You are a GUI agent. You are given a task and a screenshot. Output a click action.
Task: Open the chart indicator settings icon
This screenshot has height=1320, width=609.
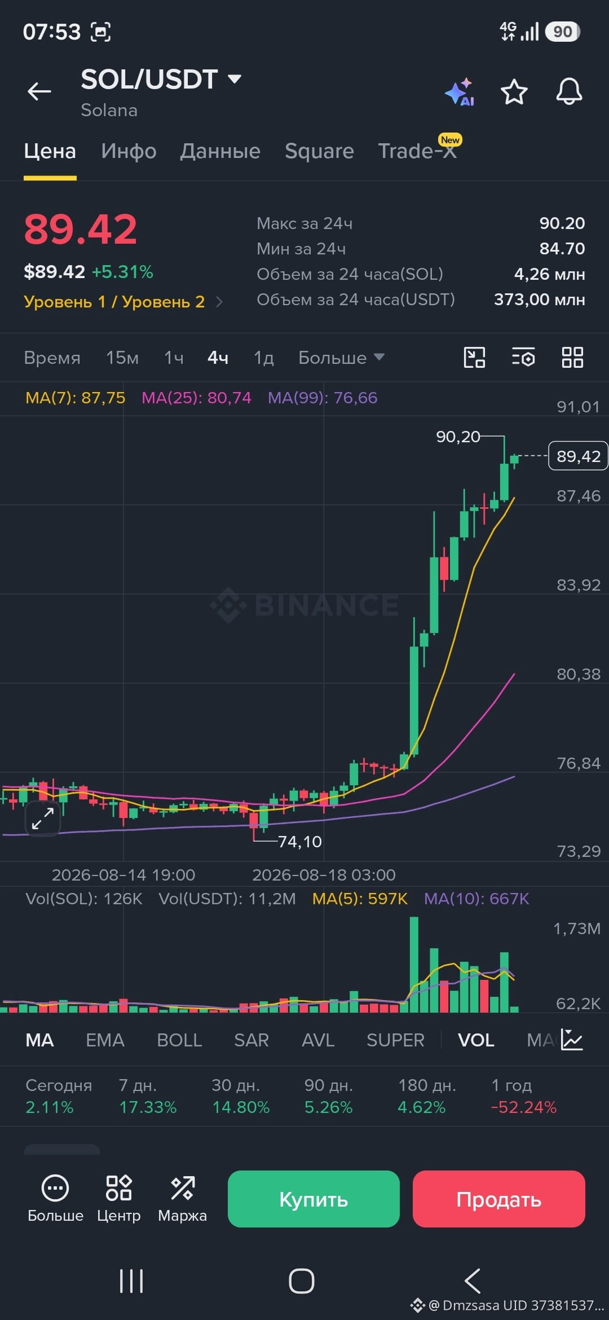[523, 358]
